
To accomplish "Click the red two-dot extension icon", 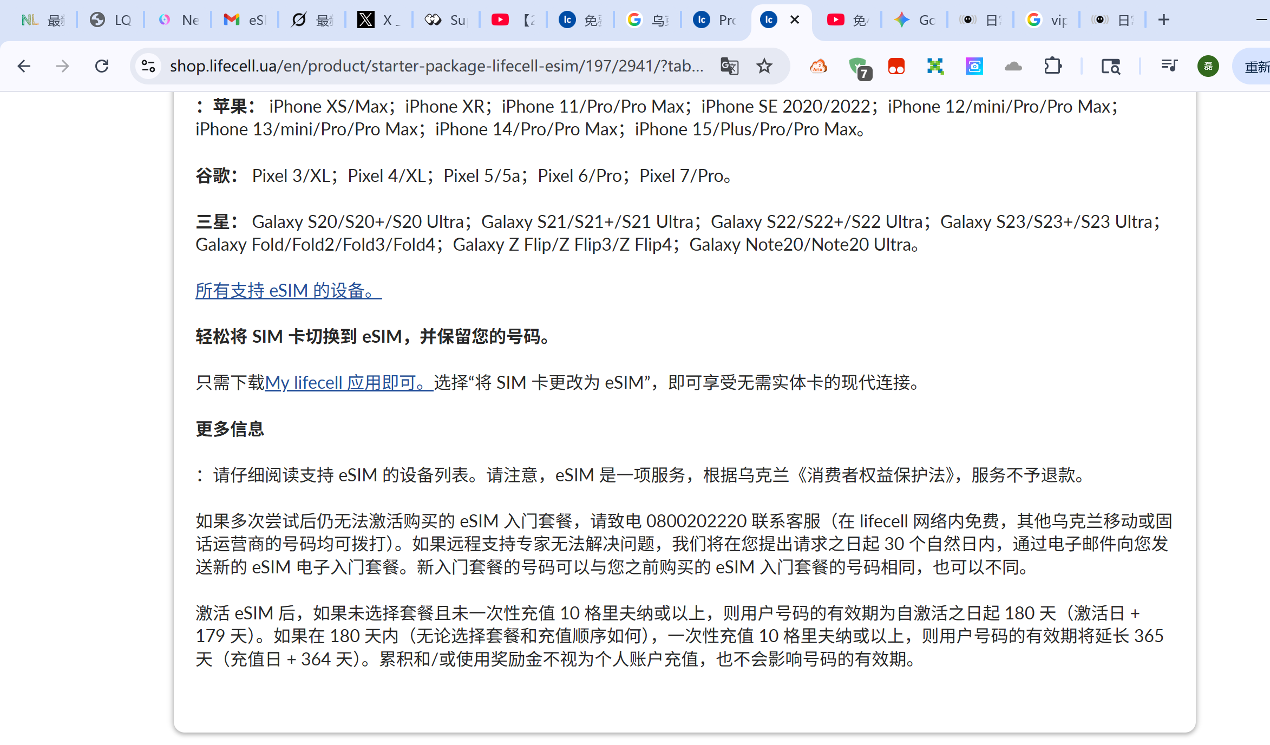I will tap(896, 66).
